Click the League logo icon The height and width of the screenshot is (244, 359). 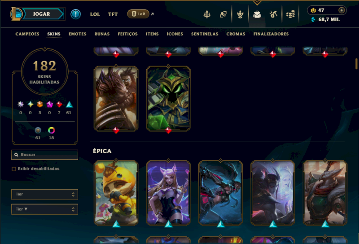pos(16,14)
